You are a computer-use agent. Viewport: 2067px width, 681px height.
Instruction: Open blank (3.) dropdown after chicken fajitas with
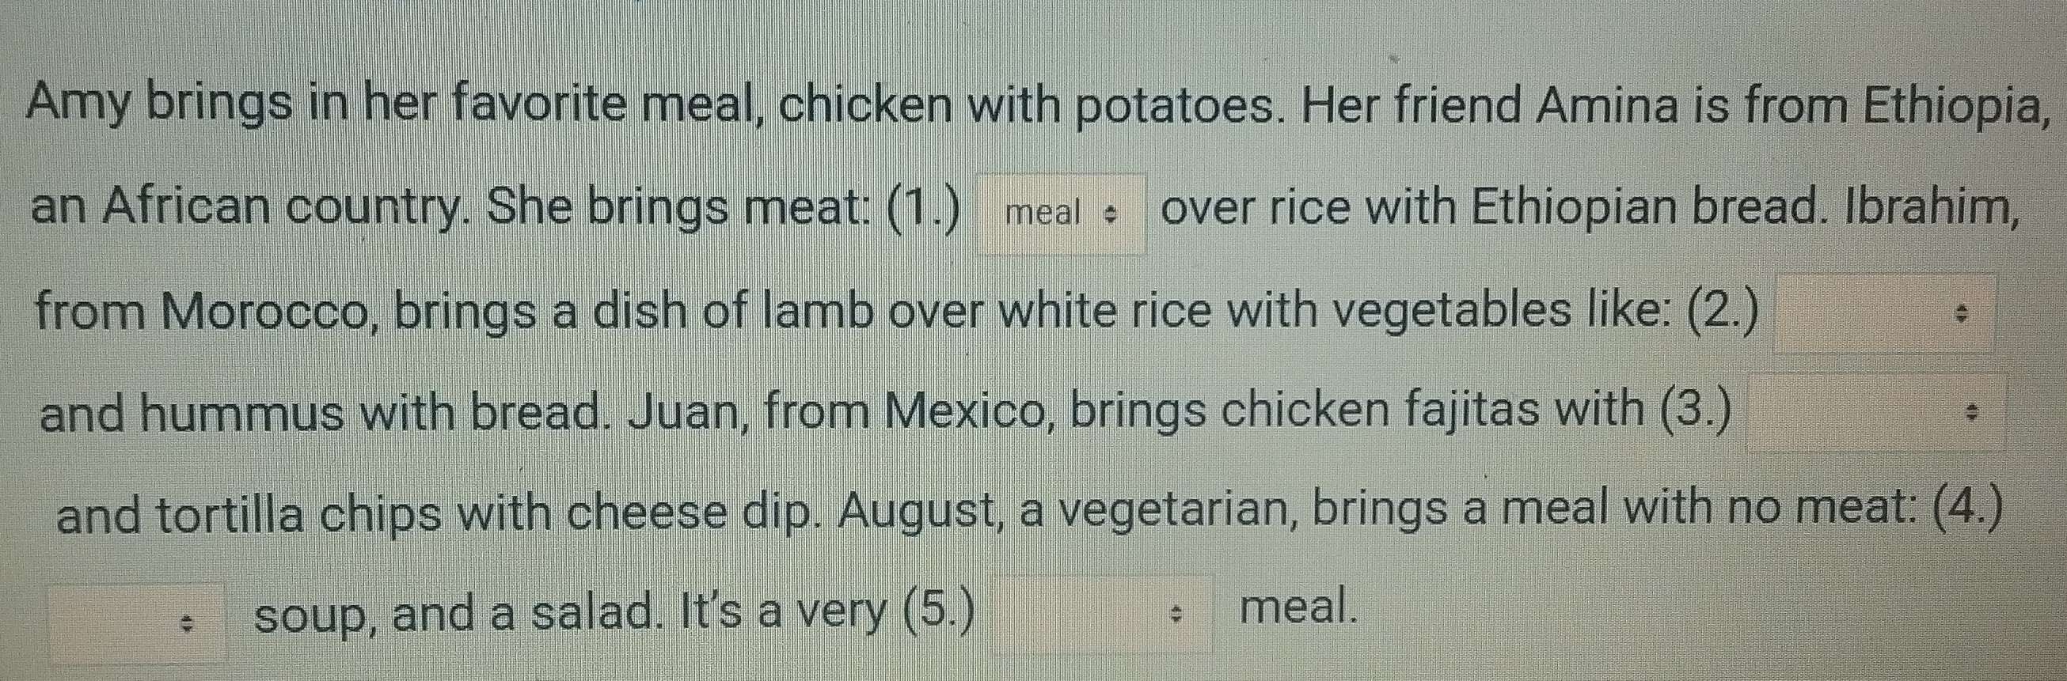coord(1877,413)
